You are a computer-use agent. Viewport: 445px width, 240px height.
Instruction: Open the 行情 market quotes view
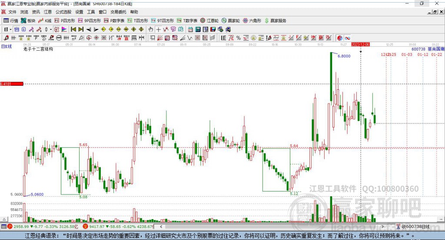[11, 21]
